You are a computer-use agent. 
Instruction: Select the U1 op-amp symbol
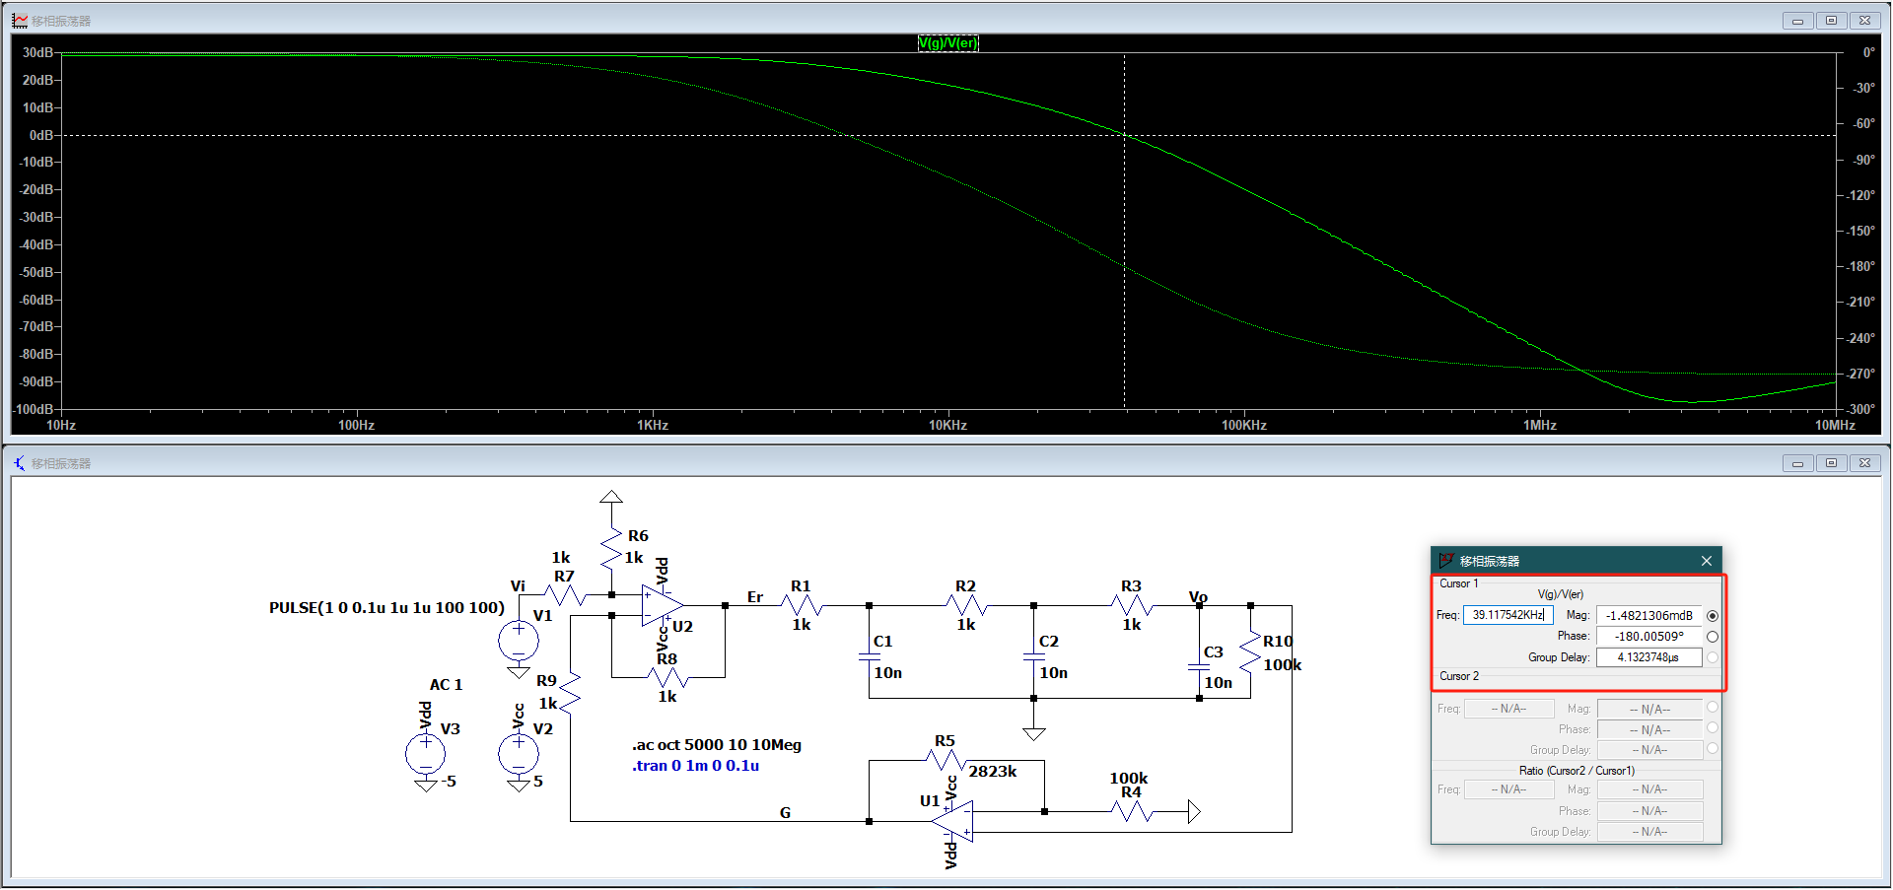point(953,821)
